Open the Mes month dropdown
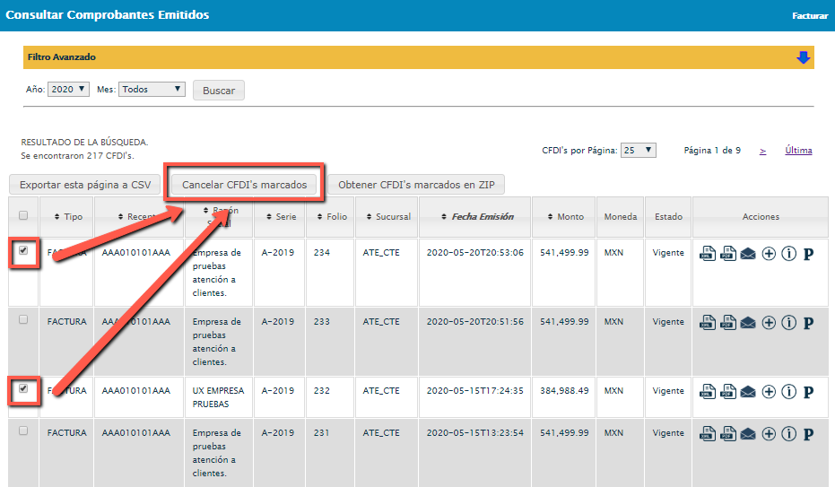 (152, 90)
